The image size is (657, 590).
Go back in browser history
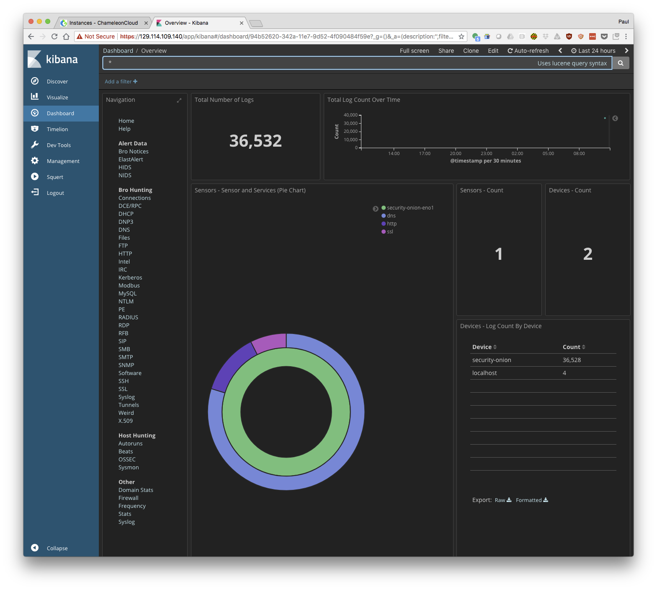31,36
